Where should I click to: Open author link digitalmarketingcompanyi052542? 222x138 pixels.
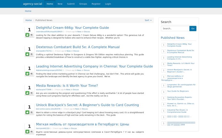pyautogui.click(x=49, y=70)
